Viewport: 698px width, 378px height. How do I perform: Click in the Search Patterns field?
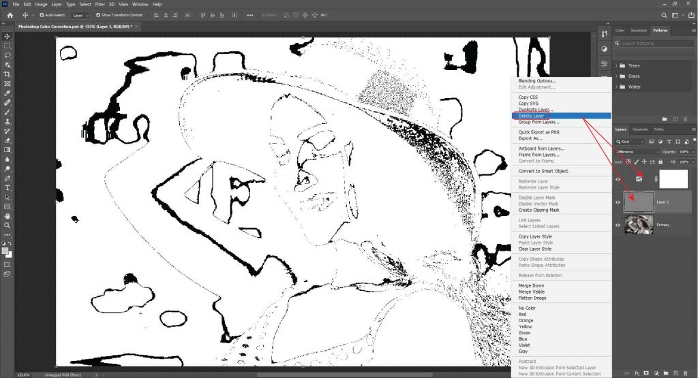pos(656,43)
